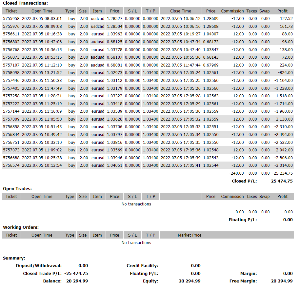Click profit value -224.00

pos(285,65)
